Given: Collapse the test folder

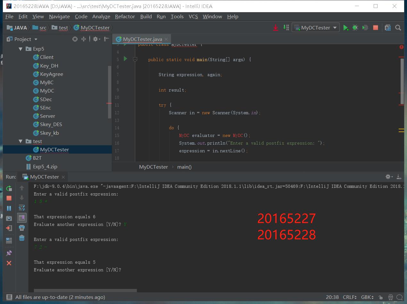Looking at the screenshot, I should (x=21, y=141).
